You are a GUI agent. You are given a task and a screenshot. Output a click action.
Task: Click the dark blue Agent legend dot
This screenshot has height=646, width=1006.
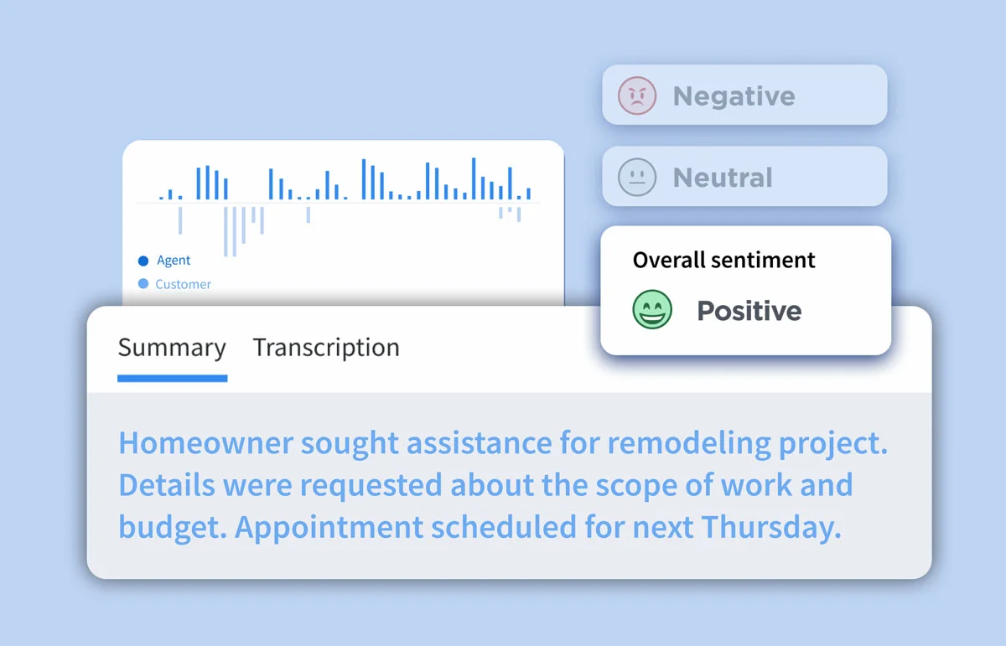tap(143, 261)
